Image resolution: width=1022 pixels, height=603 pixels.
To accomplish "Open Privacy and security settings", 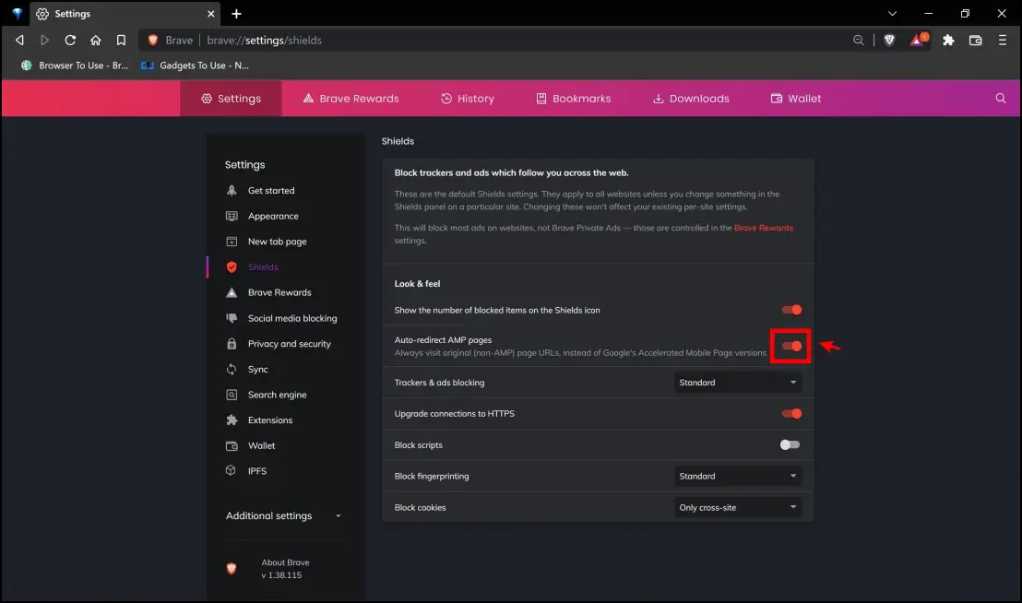I will 290,344.
